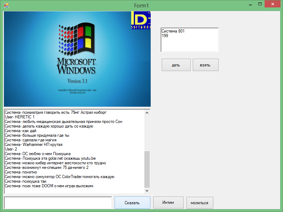
Task: Click the line mentioning 'ColorTrader помогать каждую'
Action: 59,177
